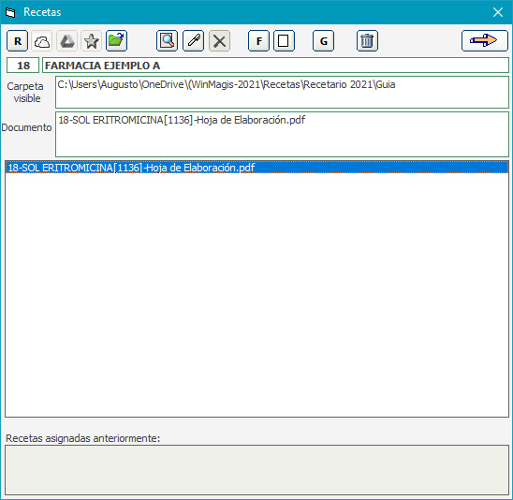This screenshot has width=513, height=500.
Task: Click the right arrow exit button
Action: coord(485,41)
